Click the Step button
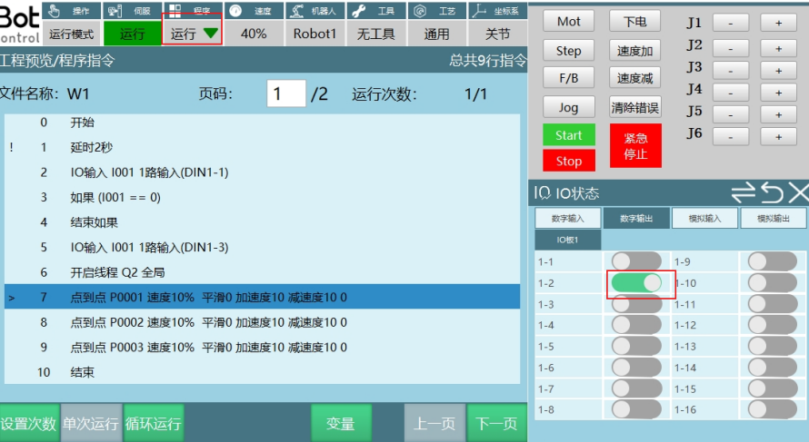809x442 pixels. click(x=568, y=51)
